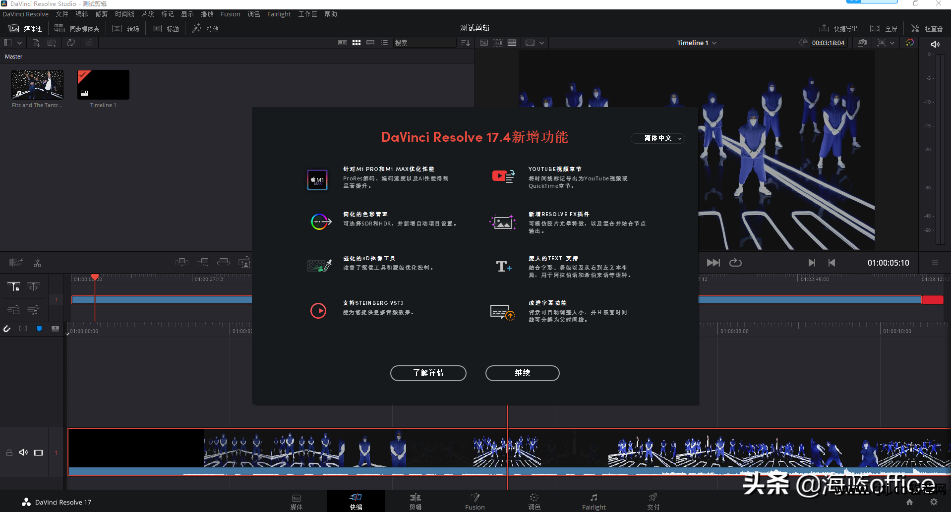Mute audio with the speaker icon

935,44
